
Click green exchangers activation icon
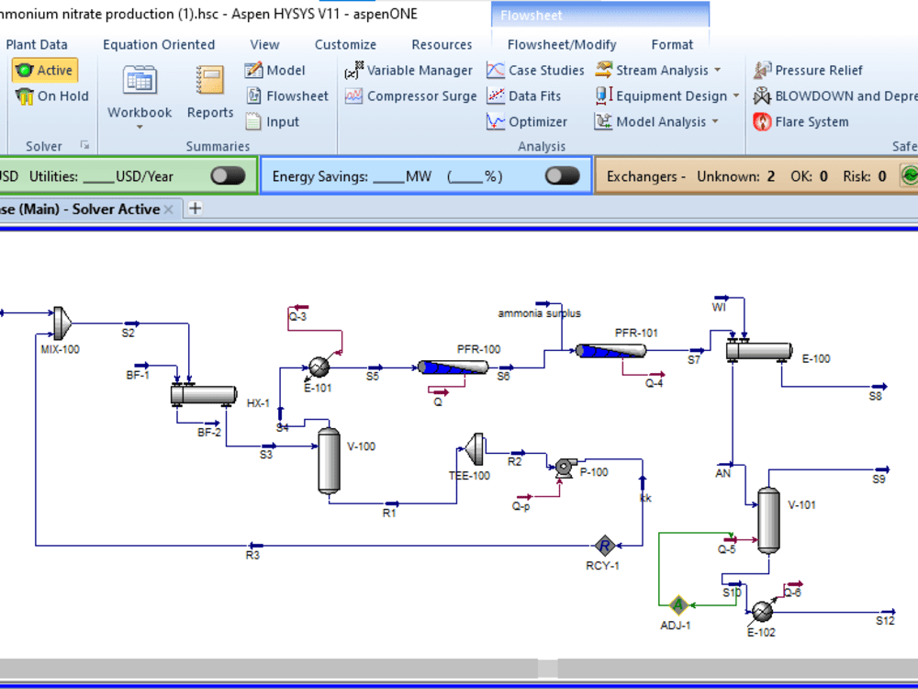coord(909,175)
